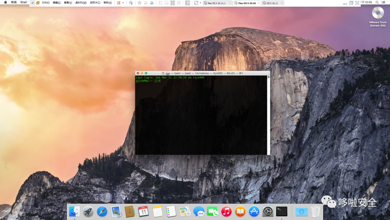Open Mail stamp icon in Dock
The height and width of the screenshot is (220, 390).
(x=116, y=212)
